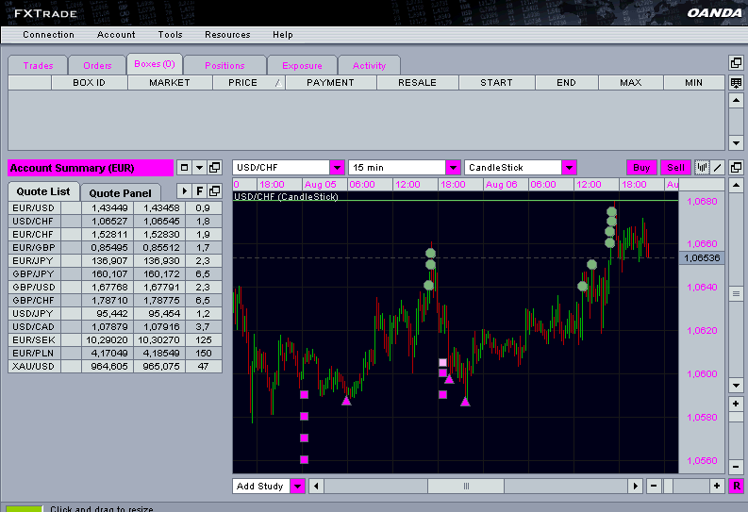The height and width of the screenshot is (512, 748).
Task: Click the green status indicator
Action: click(25, 508)
